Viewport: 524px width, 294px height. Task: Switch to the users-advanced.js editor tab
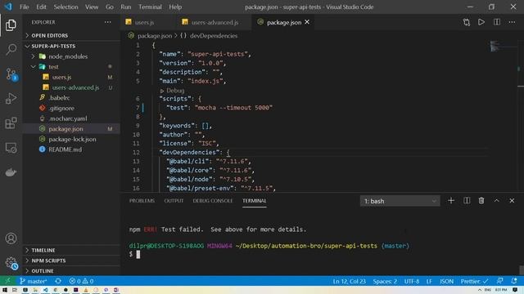[x=215, y=22]
